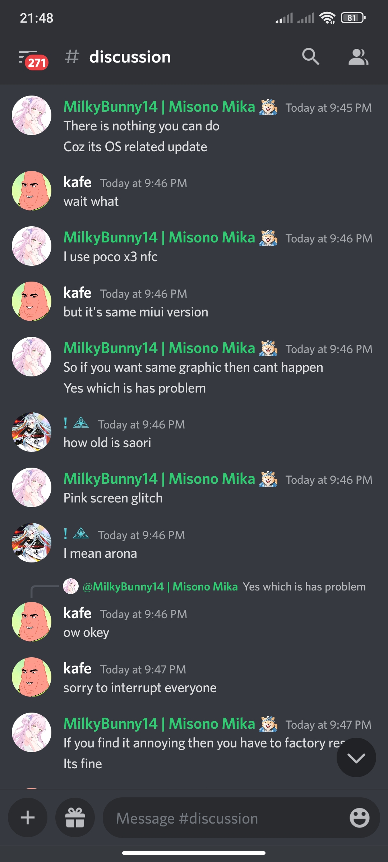Tap the role badge icon after Misono Mika at 9:45
The width and height of the screenshot is (388, 862).
269,107
